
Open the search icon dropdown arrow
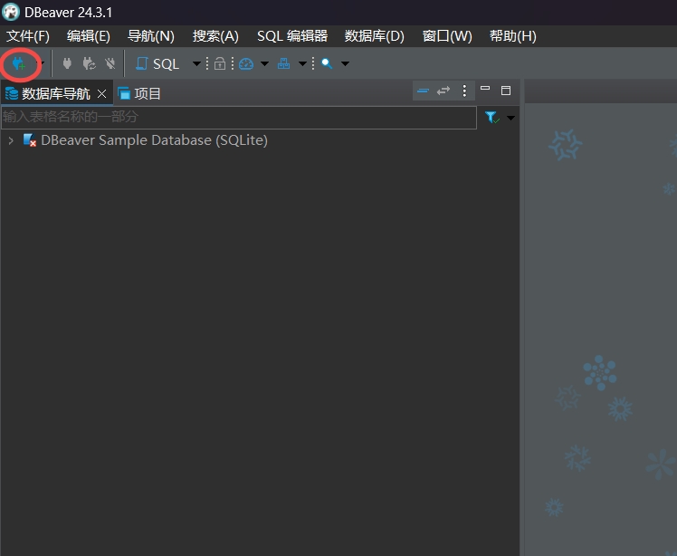(x=345, y=64)
